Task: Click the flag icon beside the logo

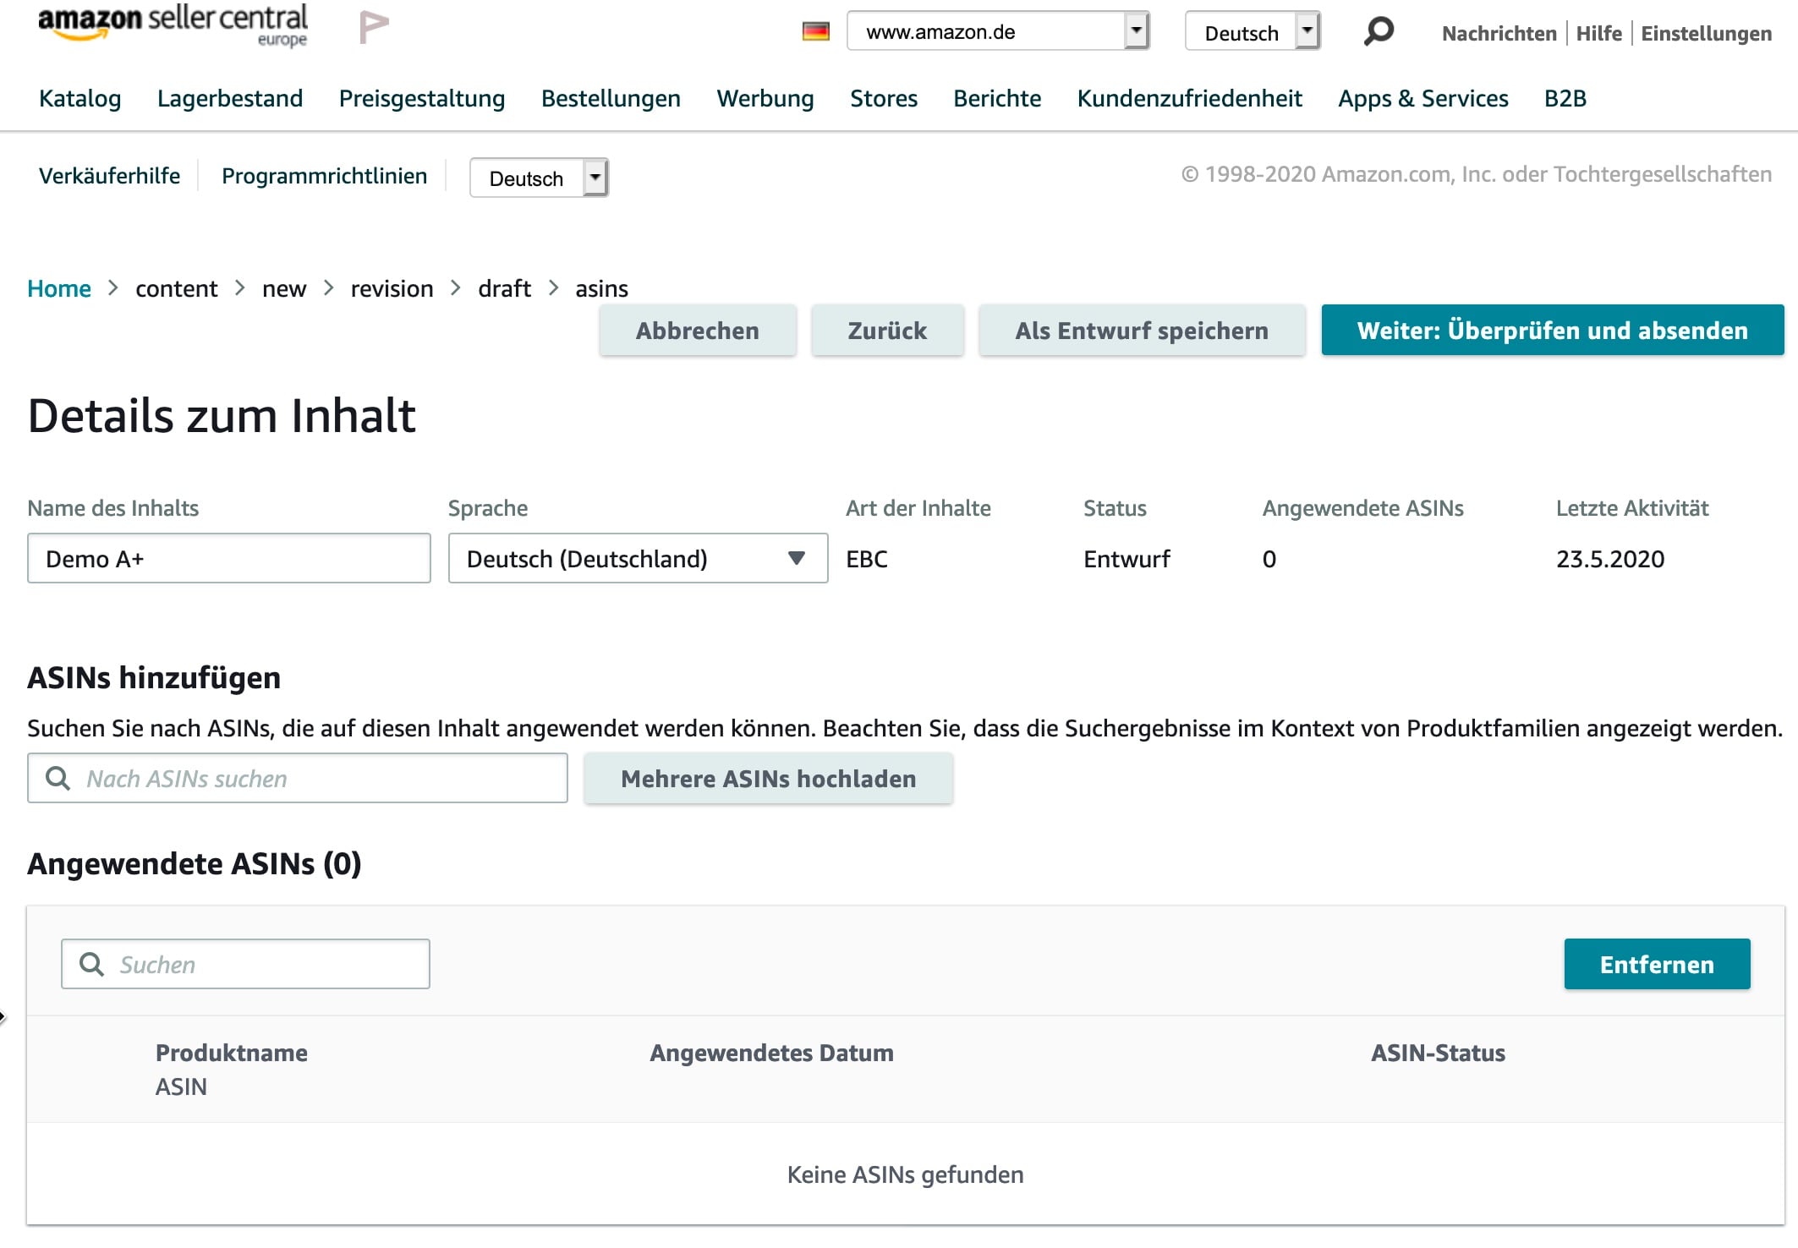Action: click(373, 27)
